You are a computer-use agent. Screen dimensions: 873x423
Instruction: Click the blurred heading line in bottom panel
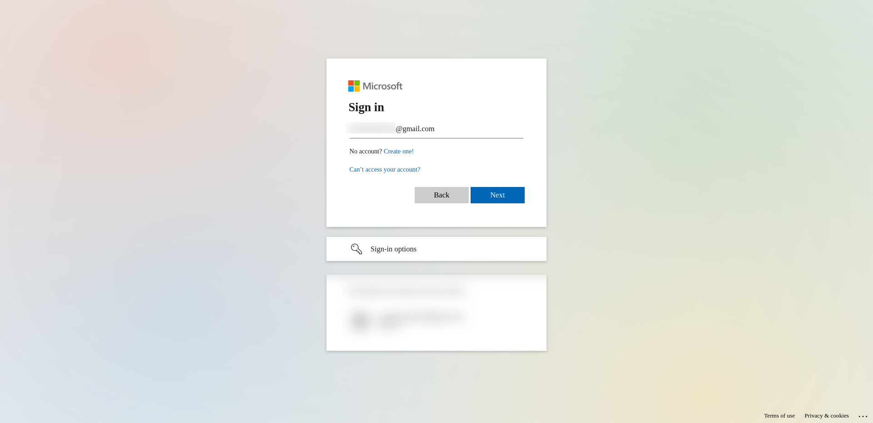tap(407, 291)
